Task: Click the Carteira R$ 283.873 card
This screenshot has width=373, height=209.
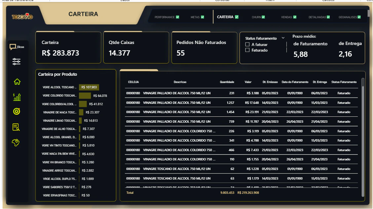Action: pos(68,48)
